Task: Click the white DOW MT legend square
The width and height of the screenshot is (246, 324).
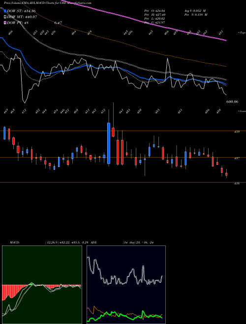Action: point(5,17)
